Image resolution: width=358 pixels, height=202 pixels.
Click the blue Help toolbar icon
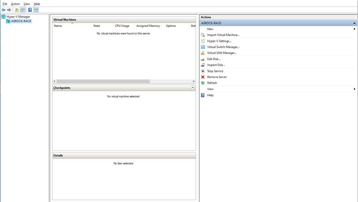(30, 10)
